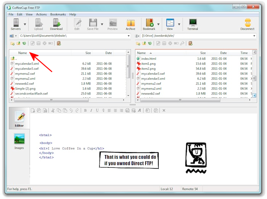This screenshot has width=267, height=199.
Task: Click the Servers toolbar icon
Action: [x=16, y=24]
